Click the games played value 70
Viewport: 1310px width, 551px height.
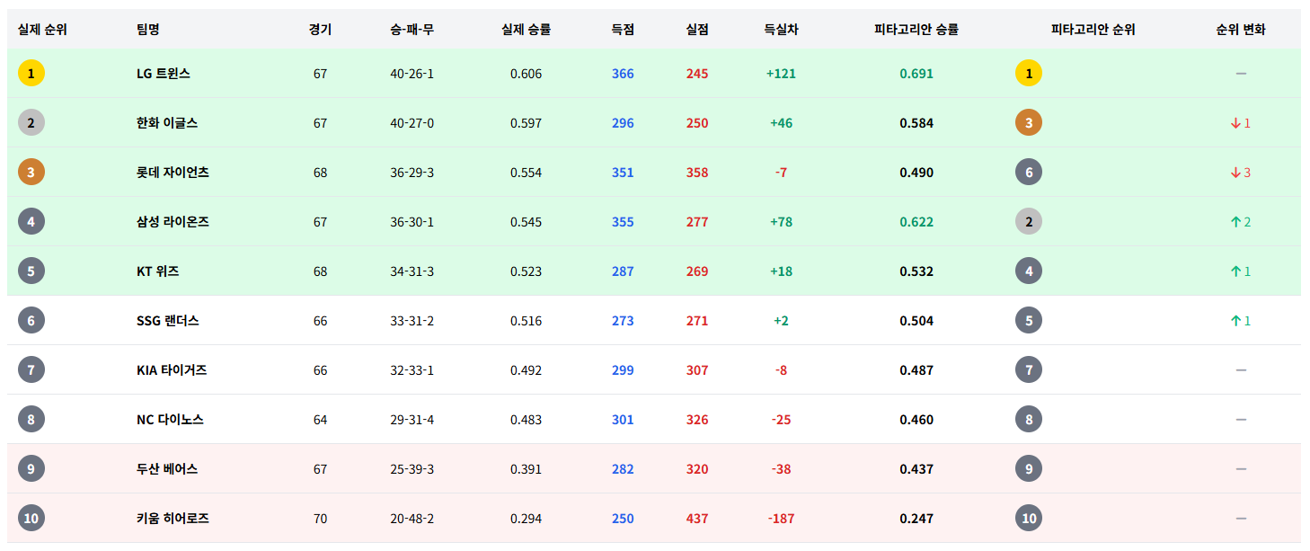click(321, 519)
